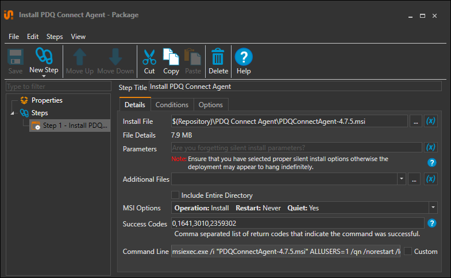
Task: Click the Command Line label
Action: point(145,252)
